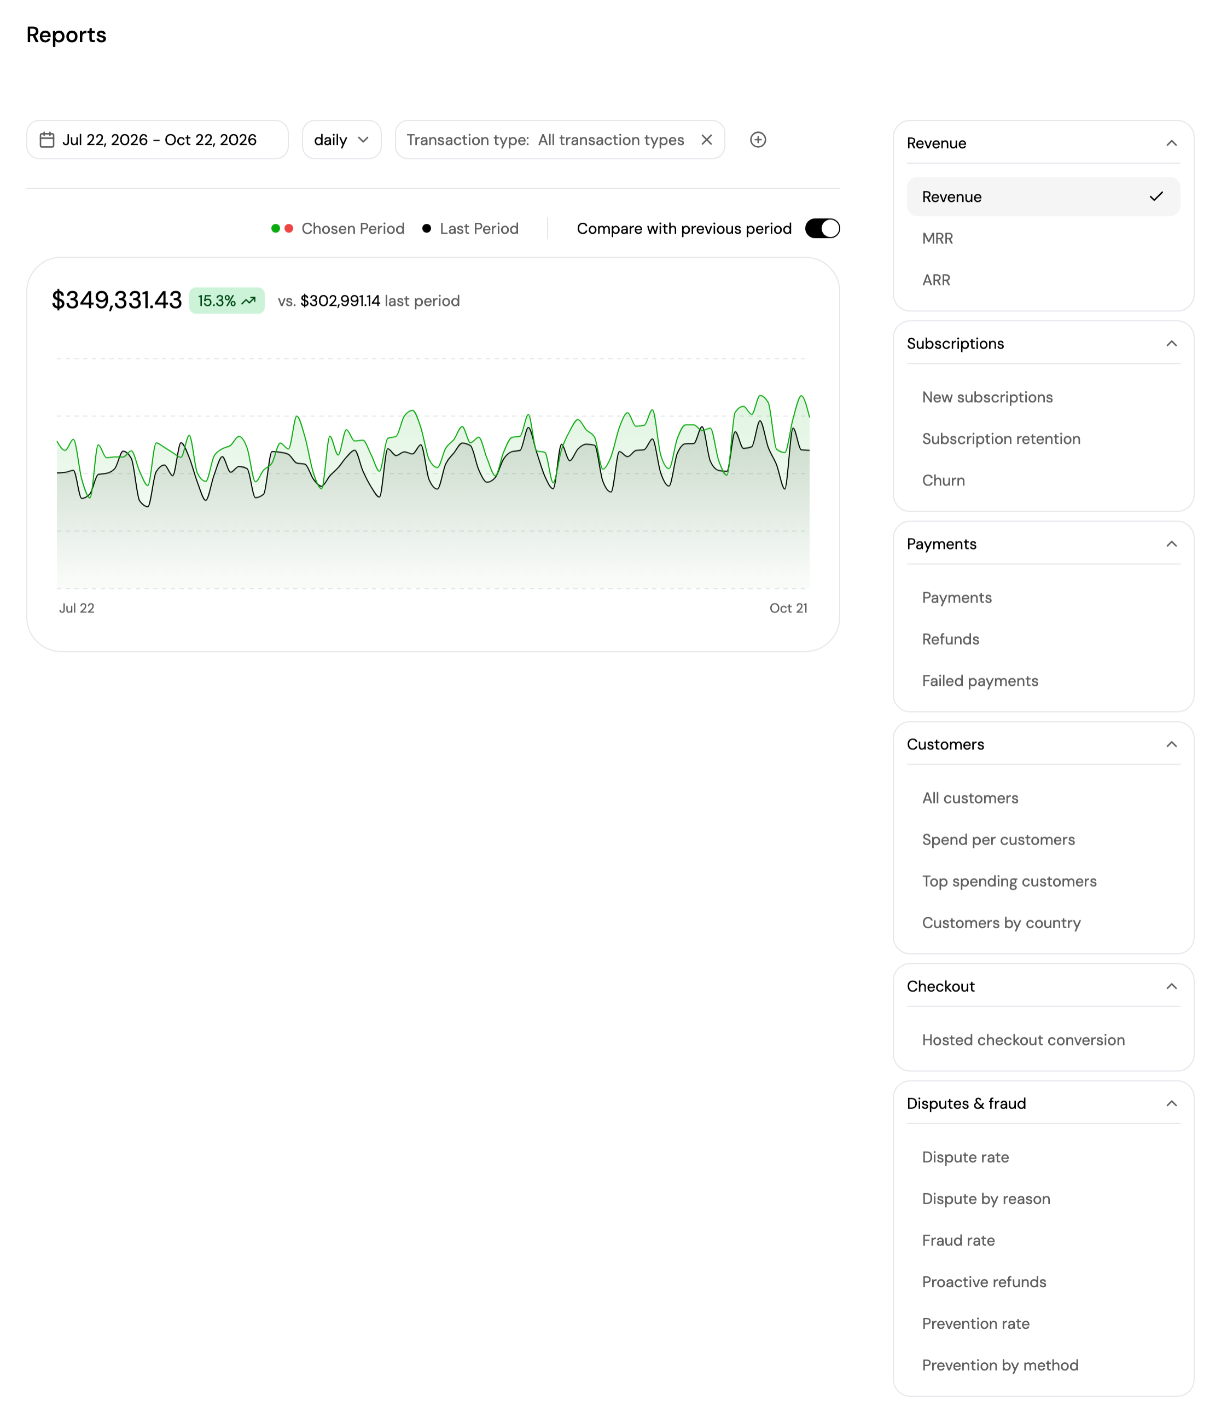This screenshot has width=1221, height=1423.
Task: Collapse the Subscriptions section chevron
Action: (1171, 344)
